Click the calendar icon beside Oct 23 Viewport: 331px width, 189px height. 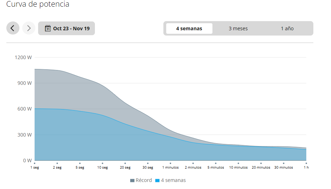48,29
